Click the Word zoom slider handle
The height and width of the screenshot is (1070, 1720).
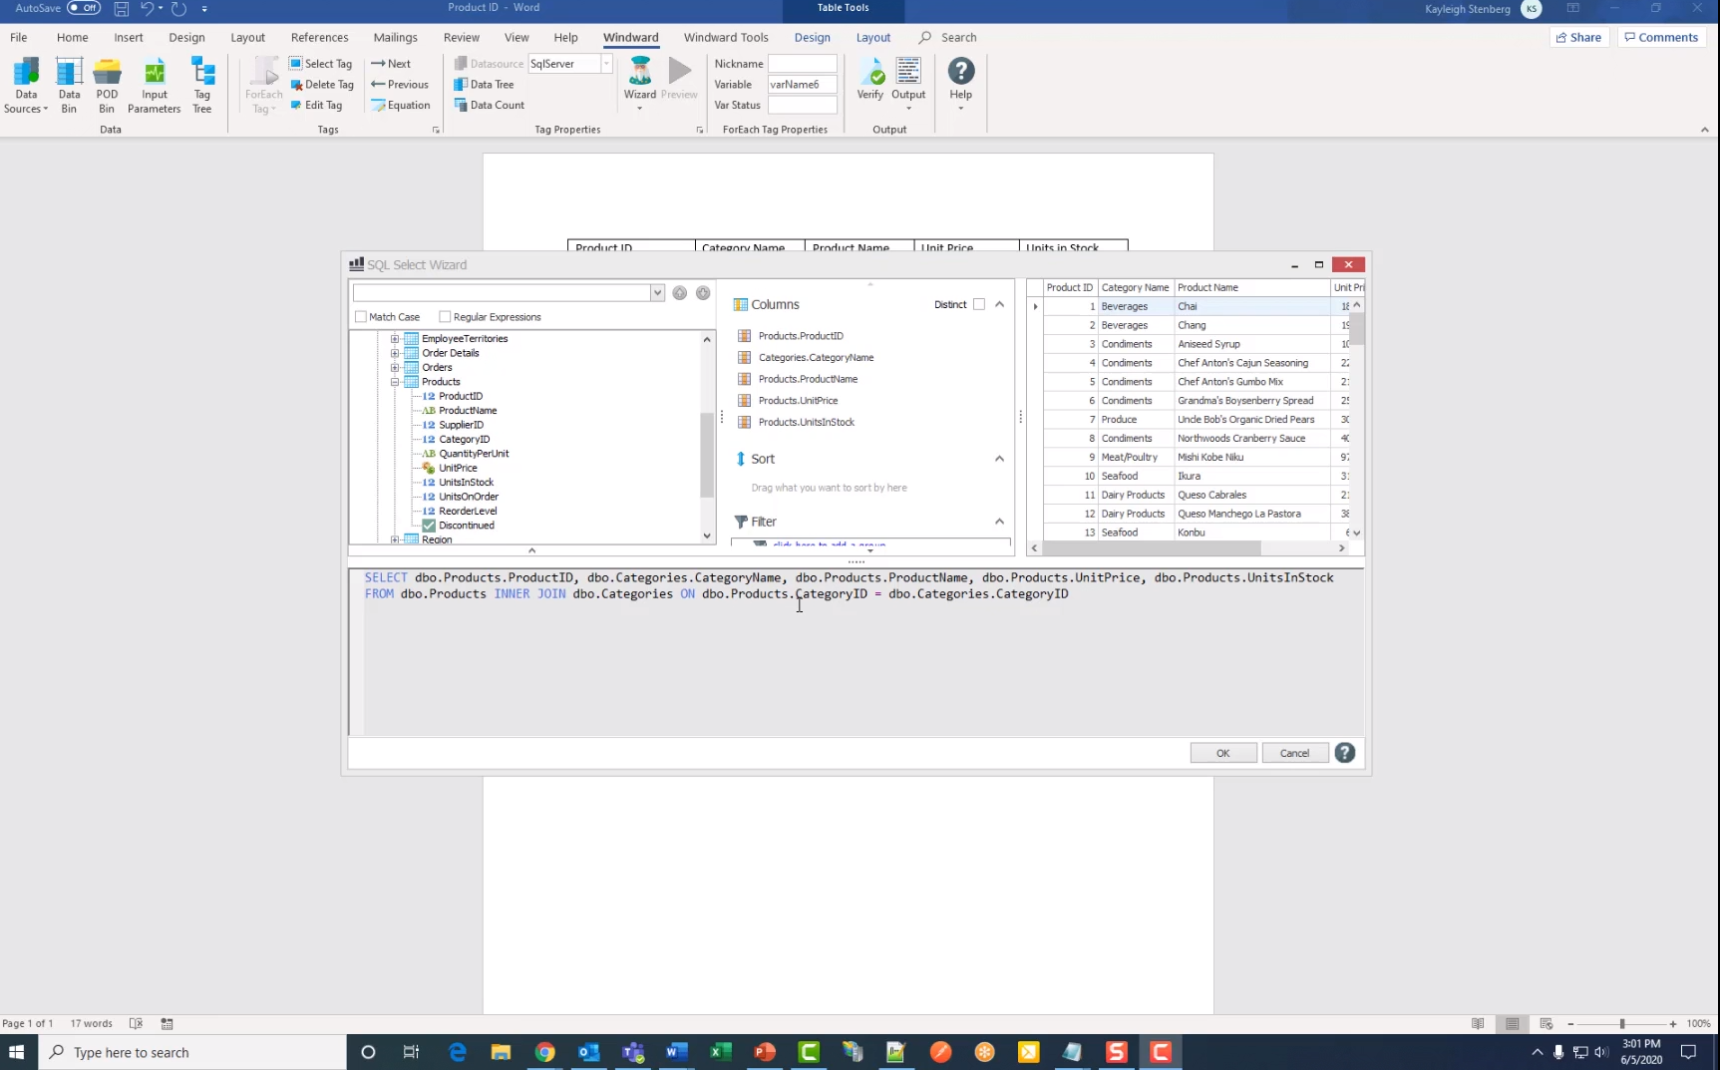point(1622,1024)
